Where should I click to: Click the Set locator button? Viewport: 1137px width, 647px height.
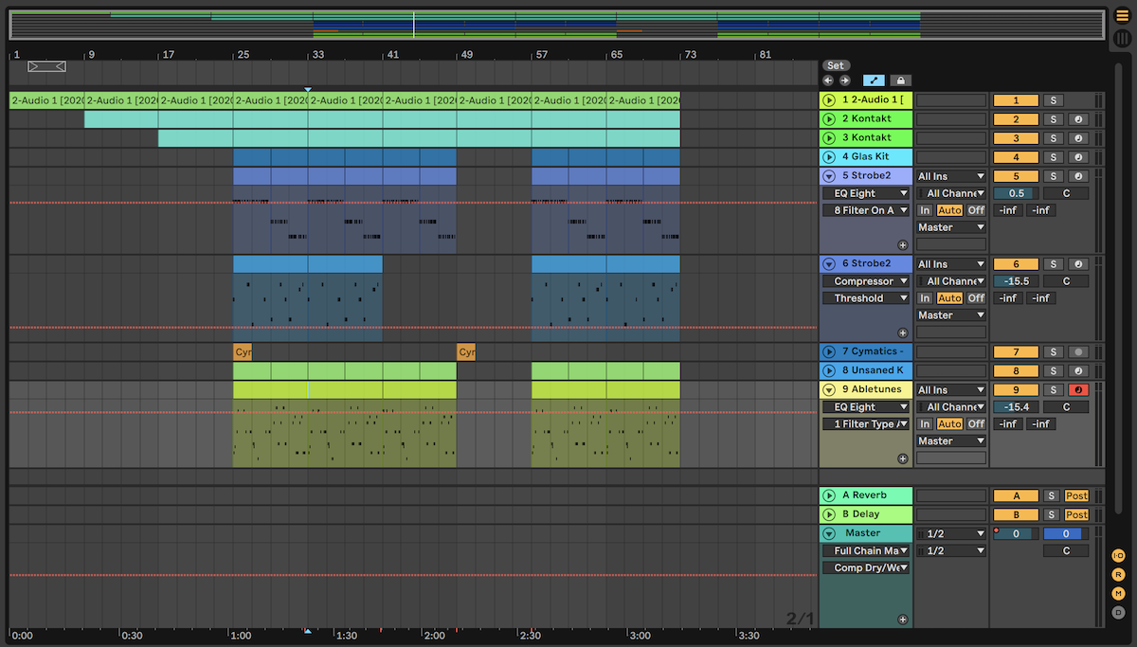point(835,65)
